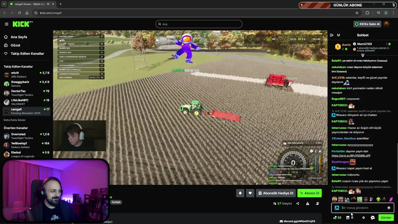
Task: Focus the Bir mesaj gönderin chat input
Action: pyautogui.click(x=363, y=208)
